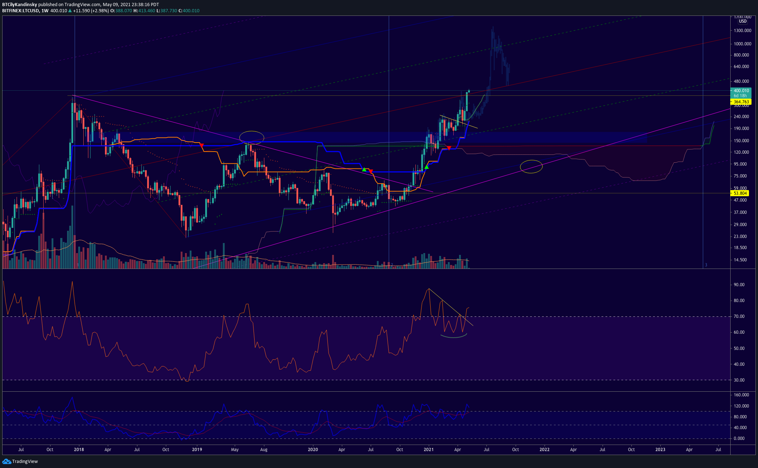758x468 pixels.
Task: Click the 2023 label on the time axis
Action: 660,450
